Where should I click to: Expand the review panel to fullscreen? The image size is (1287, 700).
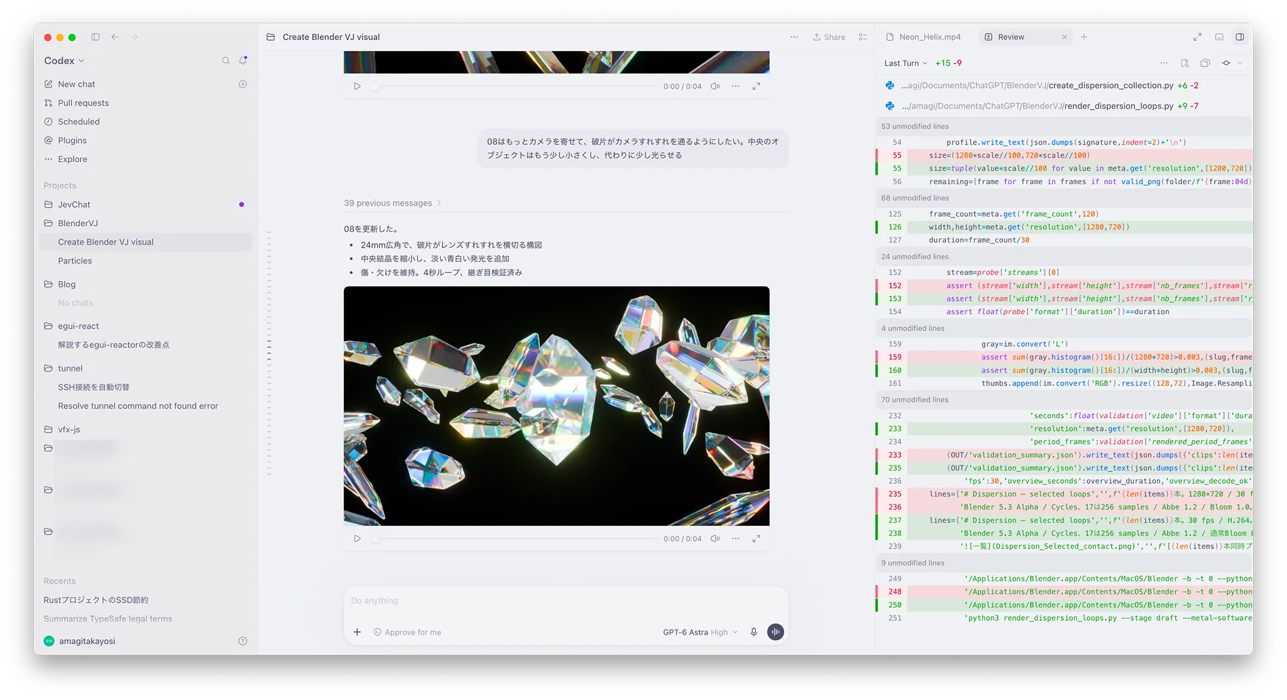coord(1197,37)
